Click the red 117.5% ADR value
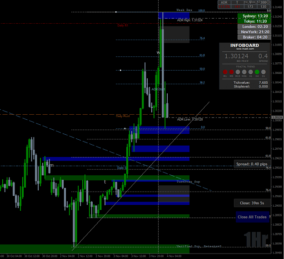284x259 pixels. [224, 7]
